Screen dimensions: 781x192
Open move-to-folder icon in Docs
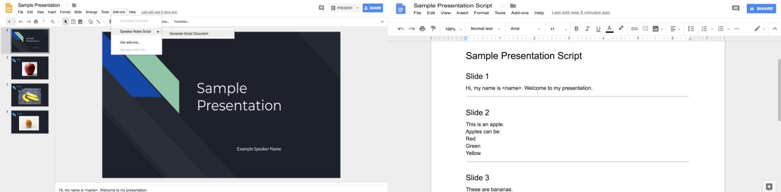[513, 6]
